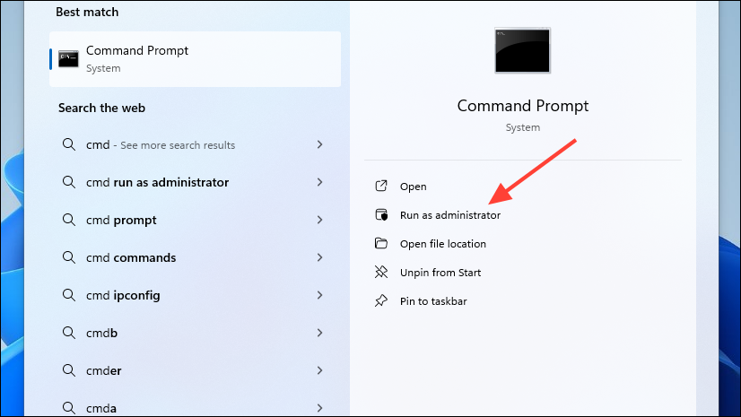The image size is (741, 417).
Task: Choose Open file location
Action: (443, 244)
